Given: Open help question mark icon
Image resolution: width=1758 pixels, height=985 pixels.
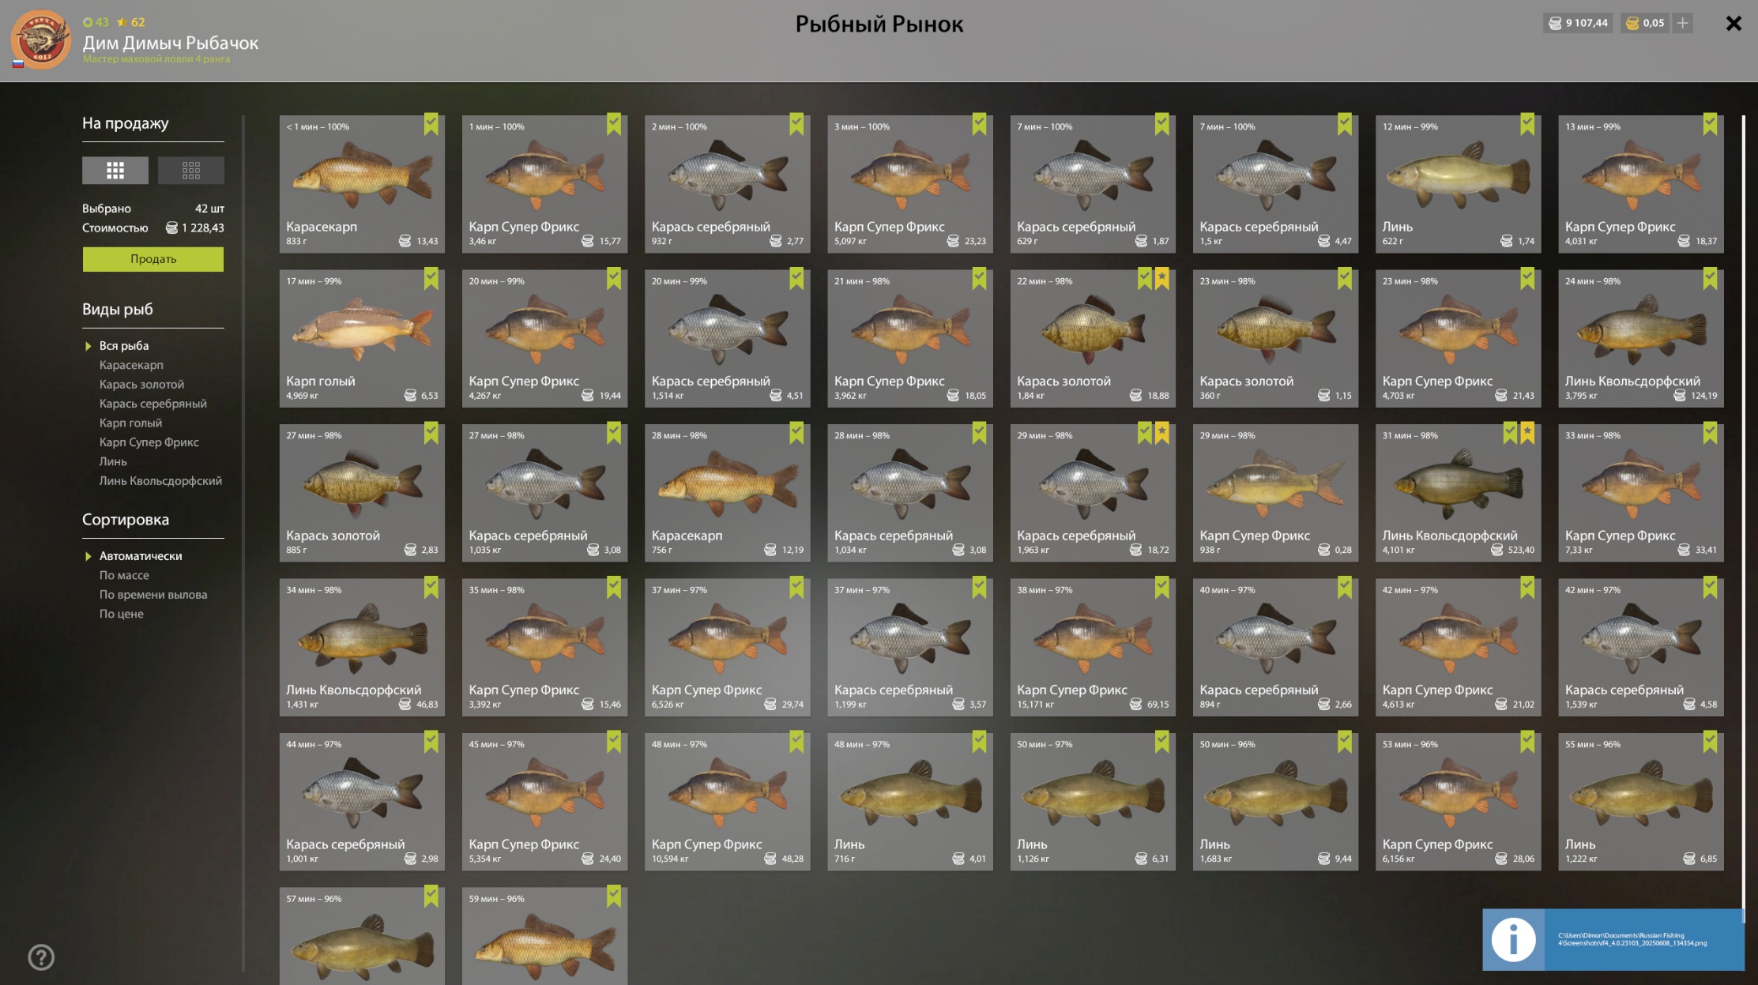Looking at the screenshot, I should 41,957.
